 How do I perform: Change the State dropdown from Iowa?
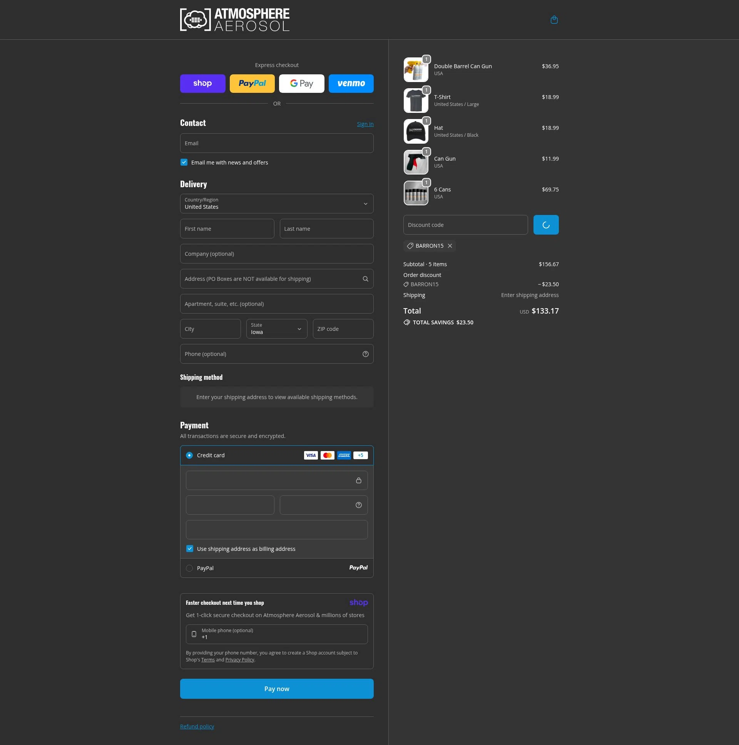coord(276,329)
